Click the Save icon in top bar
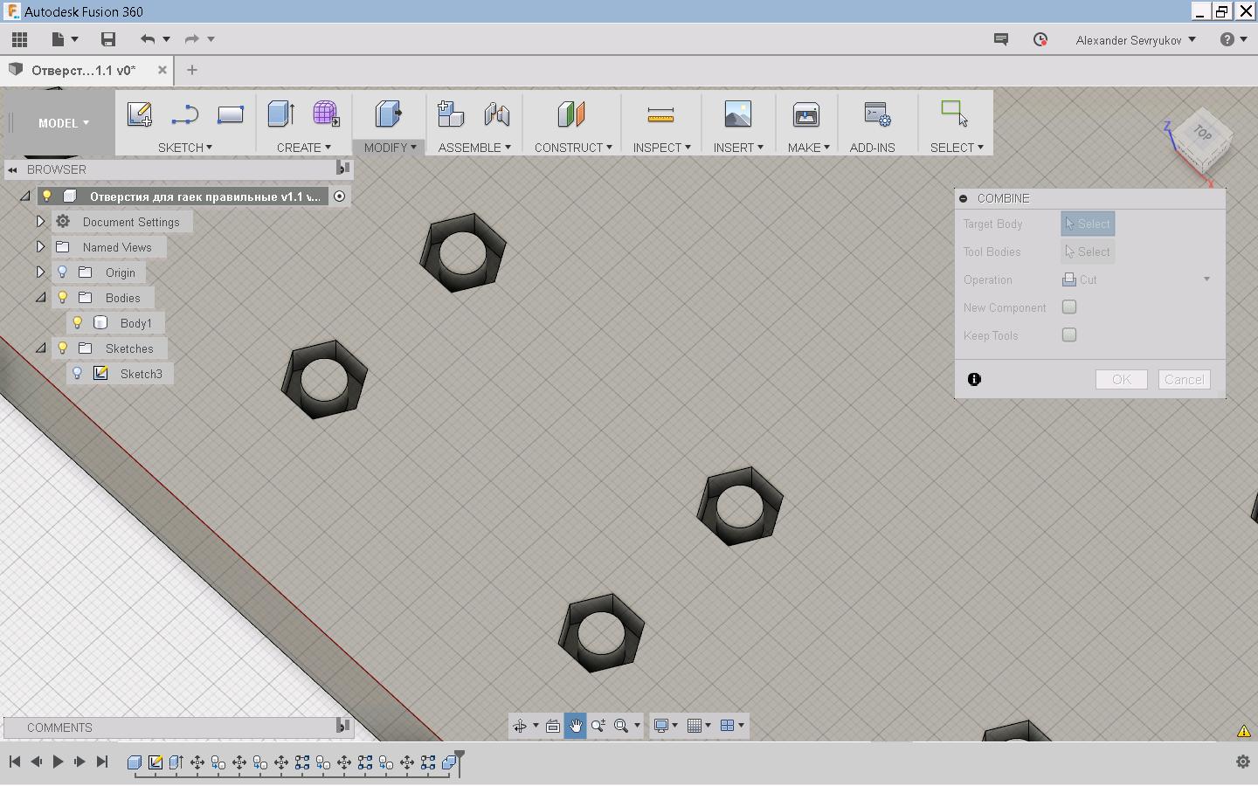The height and width of the screenshot is (786, 1258). coord(108,39)
